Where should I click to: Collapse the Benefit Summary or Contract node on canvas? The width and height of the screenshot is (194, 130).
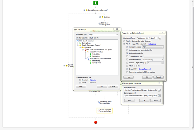click(84, 10)
